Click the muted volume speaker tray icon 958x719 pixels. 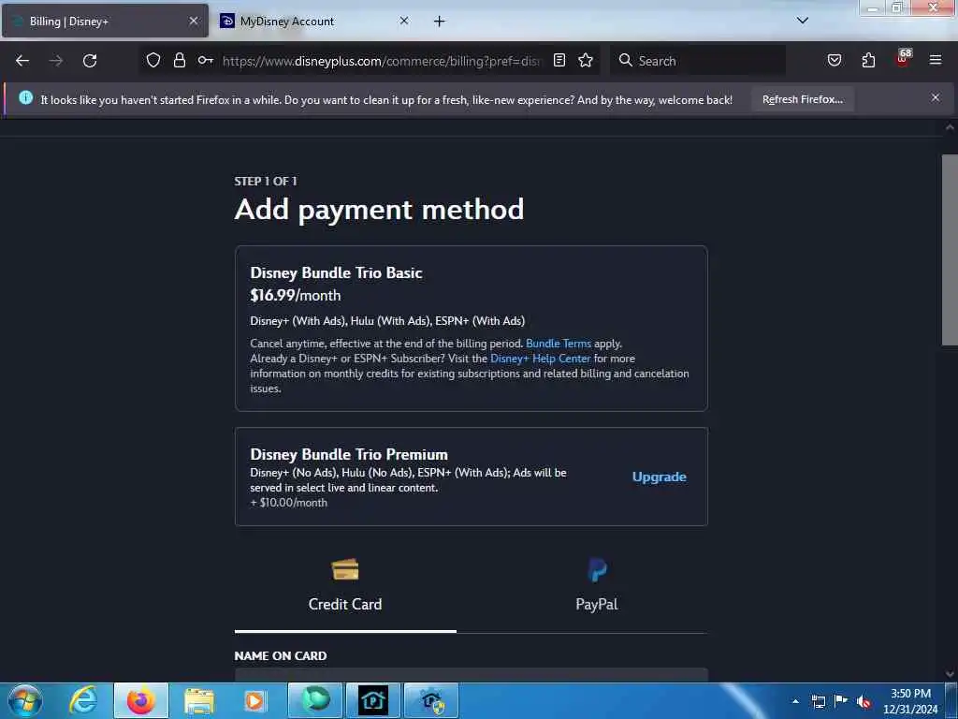click(864, 701)
